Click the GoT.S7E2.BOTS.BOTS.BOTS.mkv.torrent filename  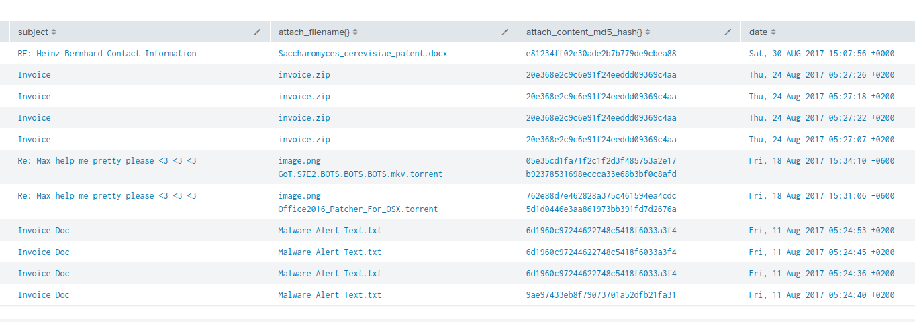pyautogui.click(x=360, y=174)
